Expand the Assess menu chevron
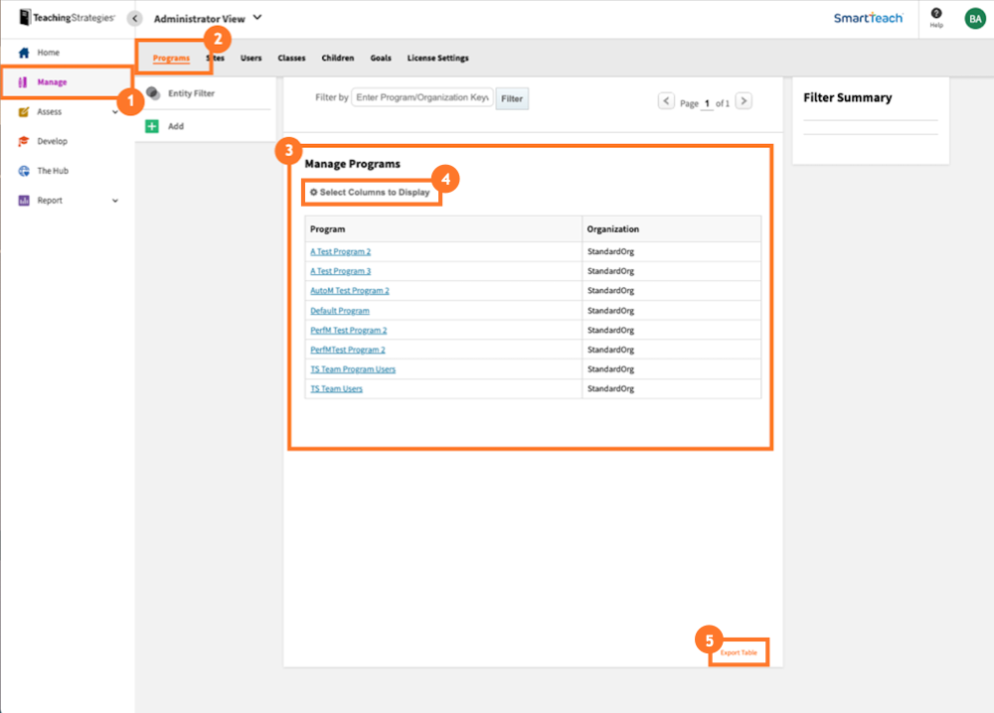 (x=114, y=111)
